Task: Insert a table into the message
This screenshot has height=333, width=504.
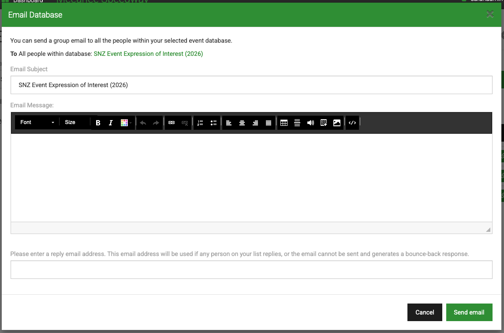Action: (284, 123)
